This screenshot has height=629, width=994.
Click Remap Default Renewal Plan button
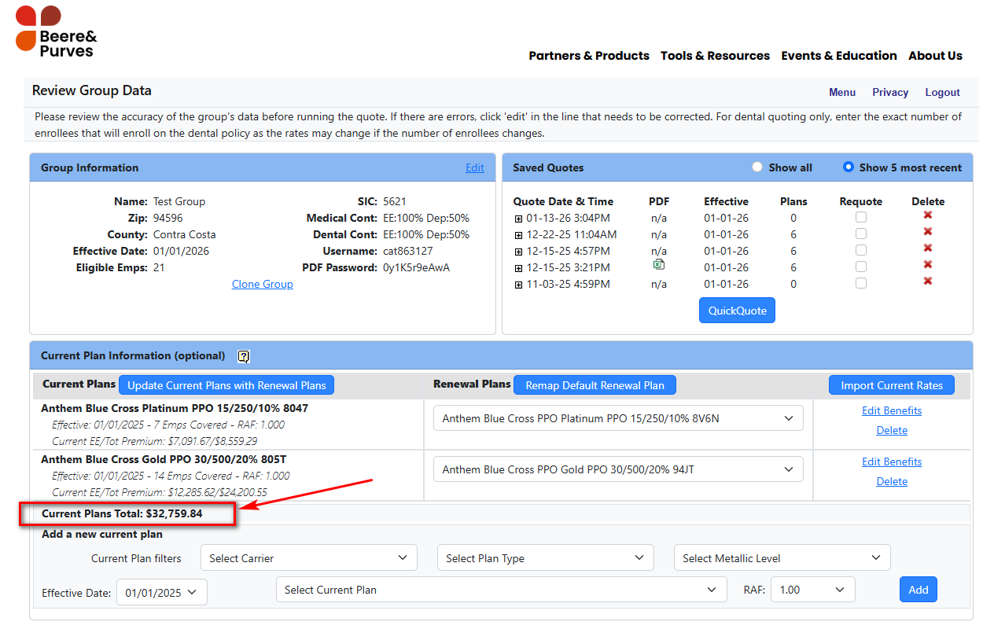click(595, 385)
